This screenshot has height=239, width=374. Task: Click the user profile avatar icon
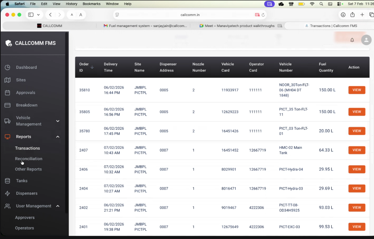pyautogui.click(x=366, y=40)
